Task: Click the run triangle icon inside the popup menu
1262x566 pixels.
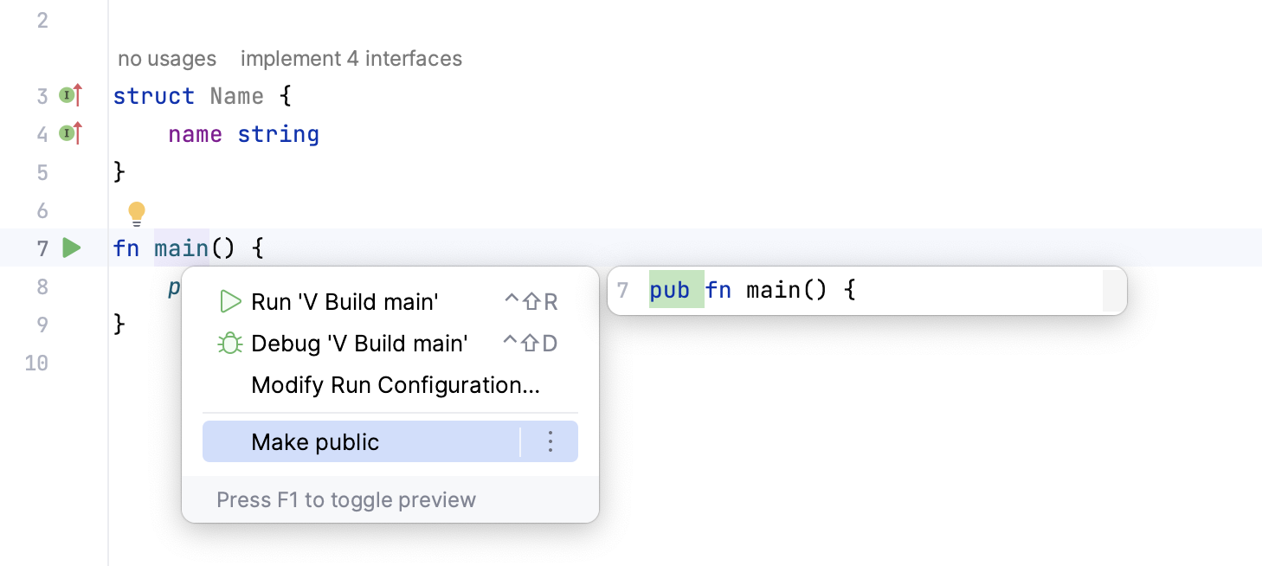Action: click(229, 301)
